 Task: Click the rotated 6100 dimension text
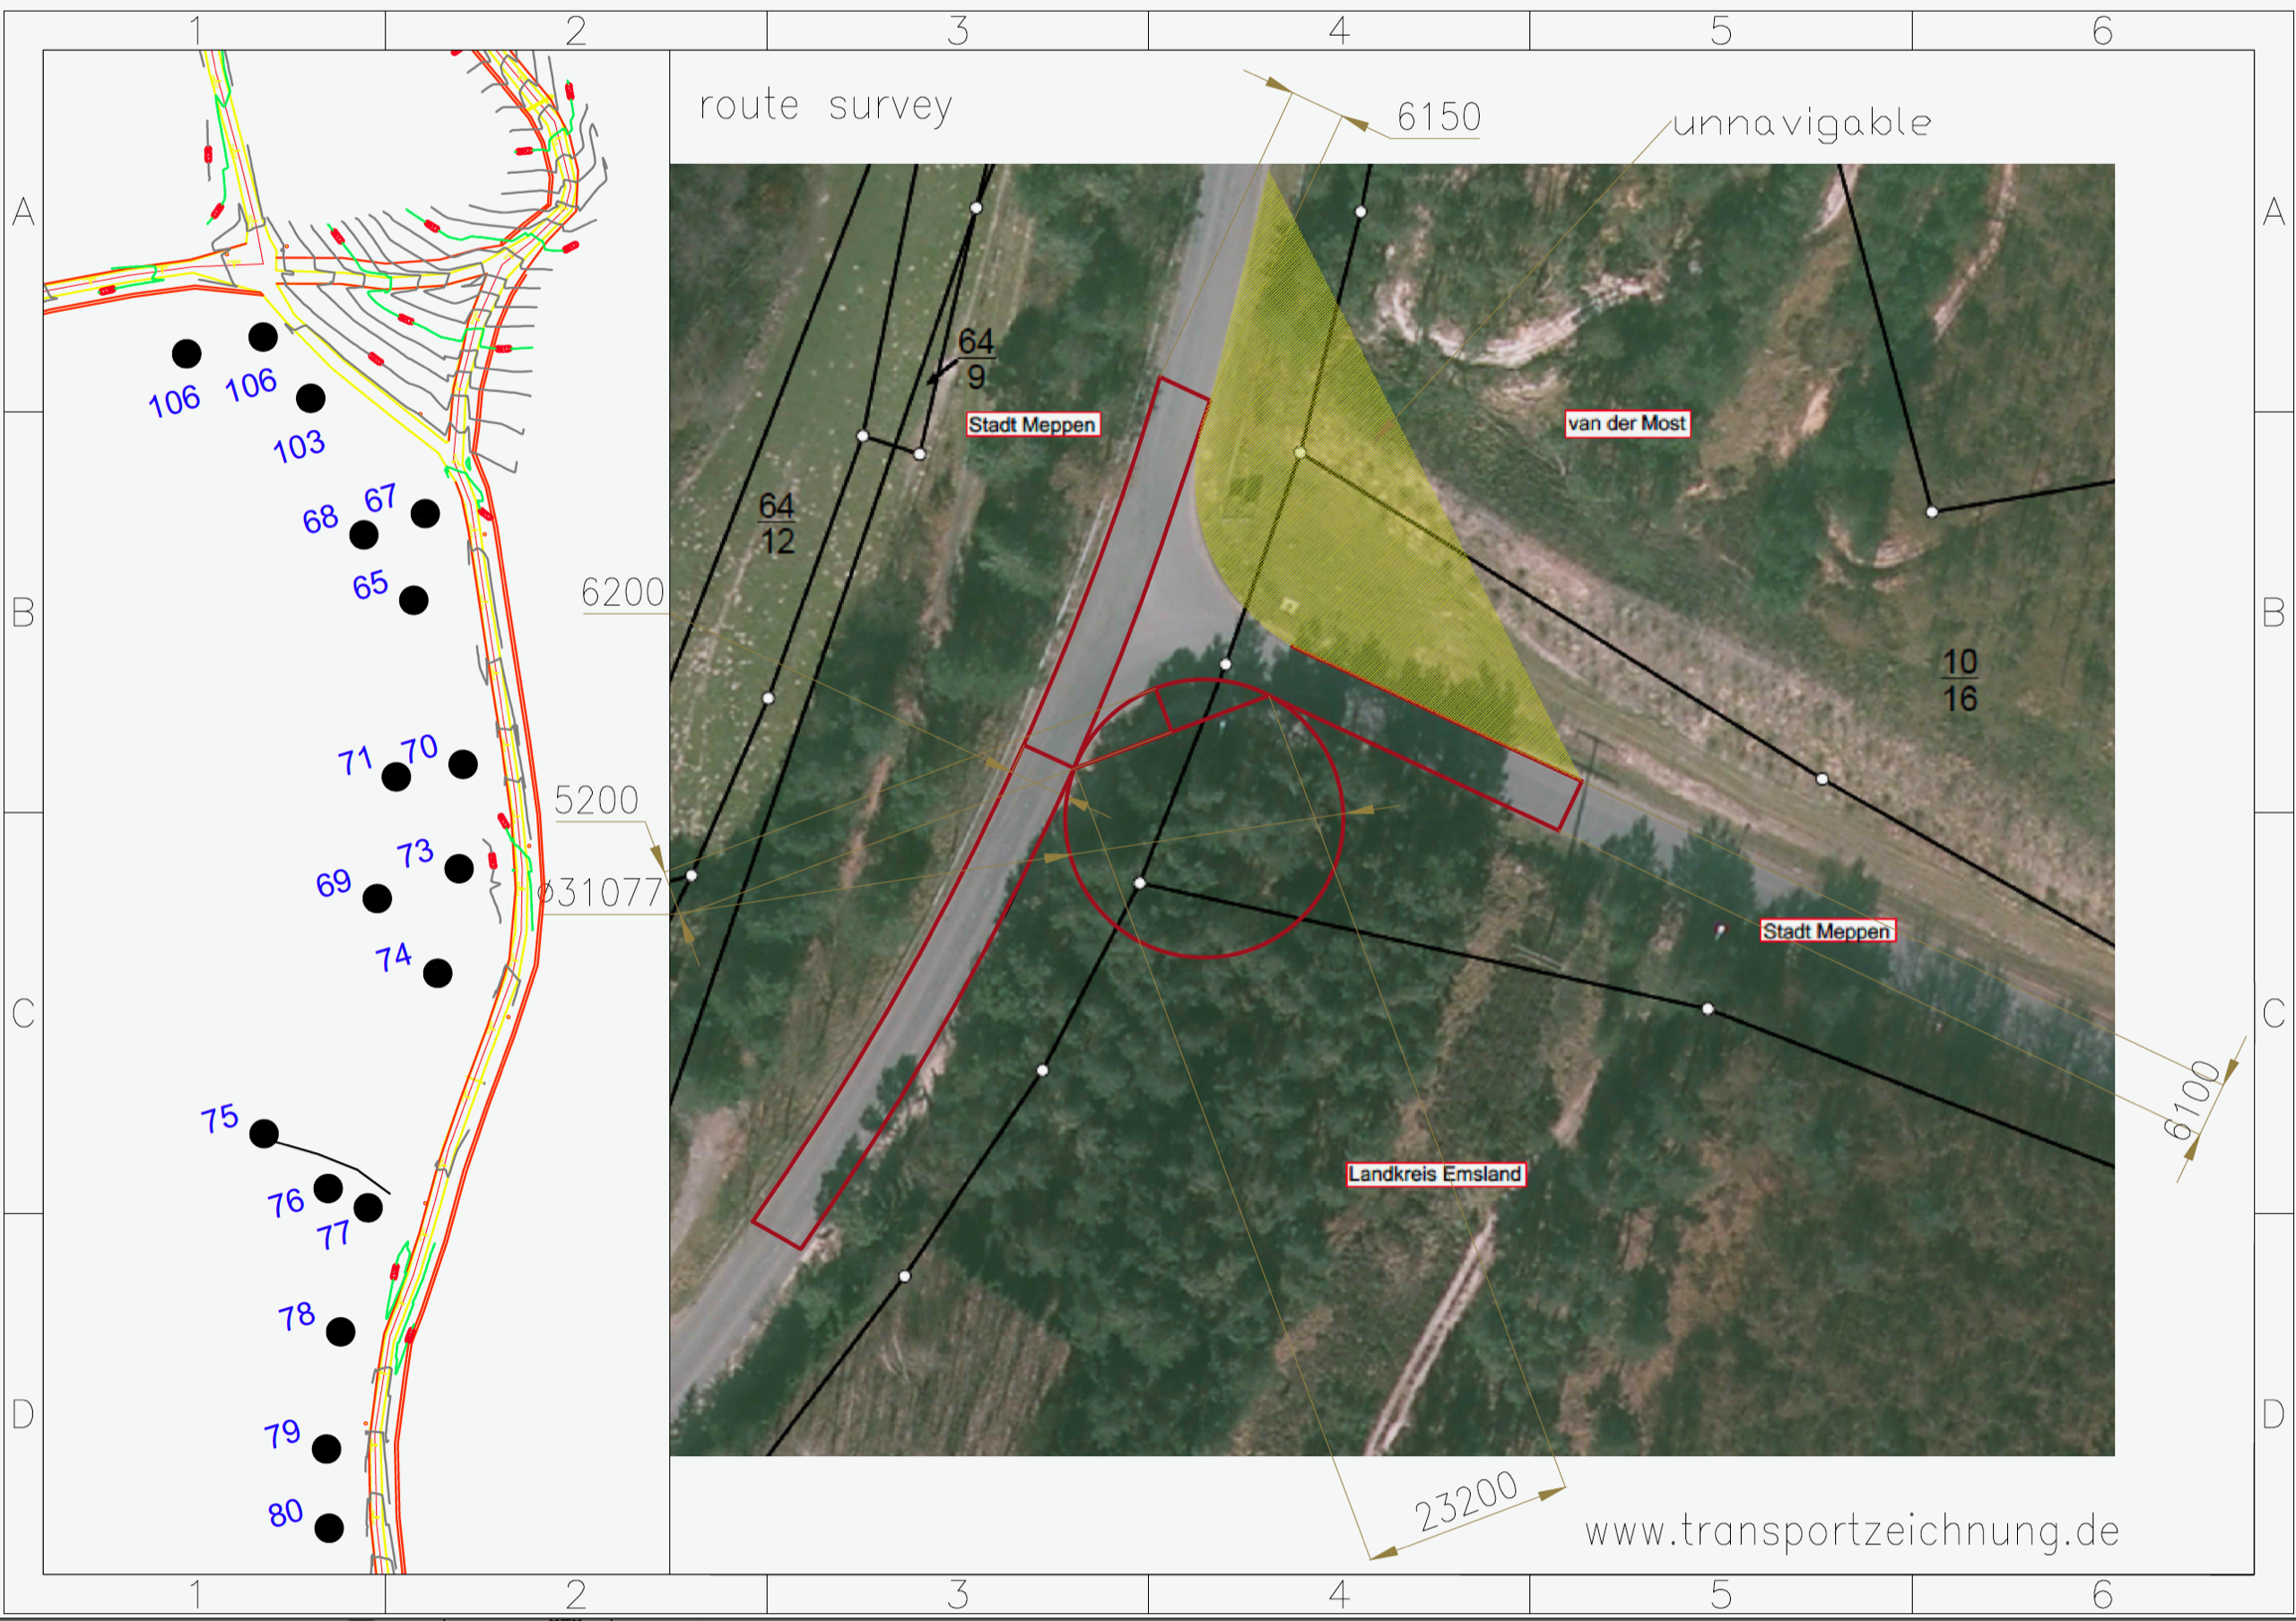[2193, 1101]
